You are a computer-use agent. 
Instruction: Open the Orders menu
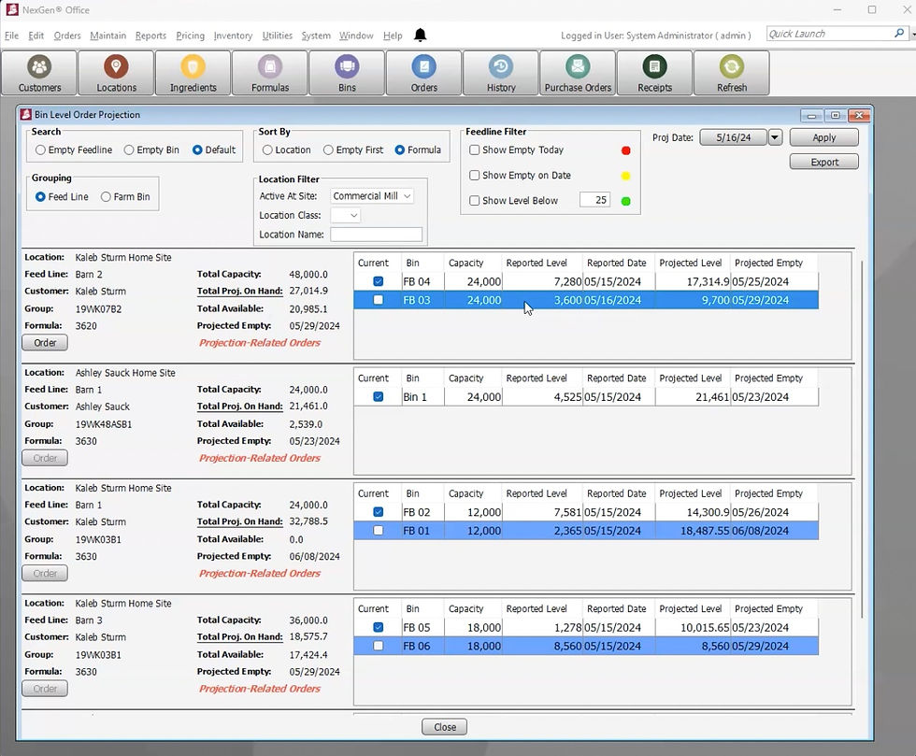(67, 36)
